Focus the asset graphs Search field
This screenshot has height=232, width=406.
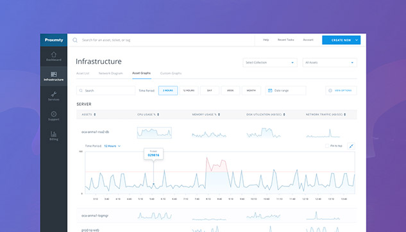tap(106, 90)
